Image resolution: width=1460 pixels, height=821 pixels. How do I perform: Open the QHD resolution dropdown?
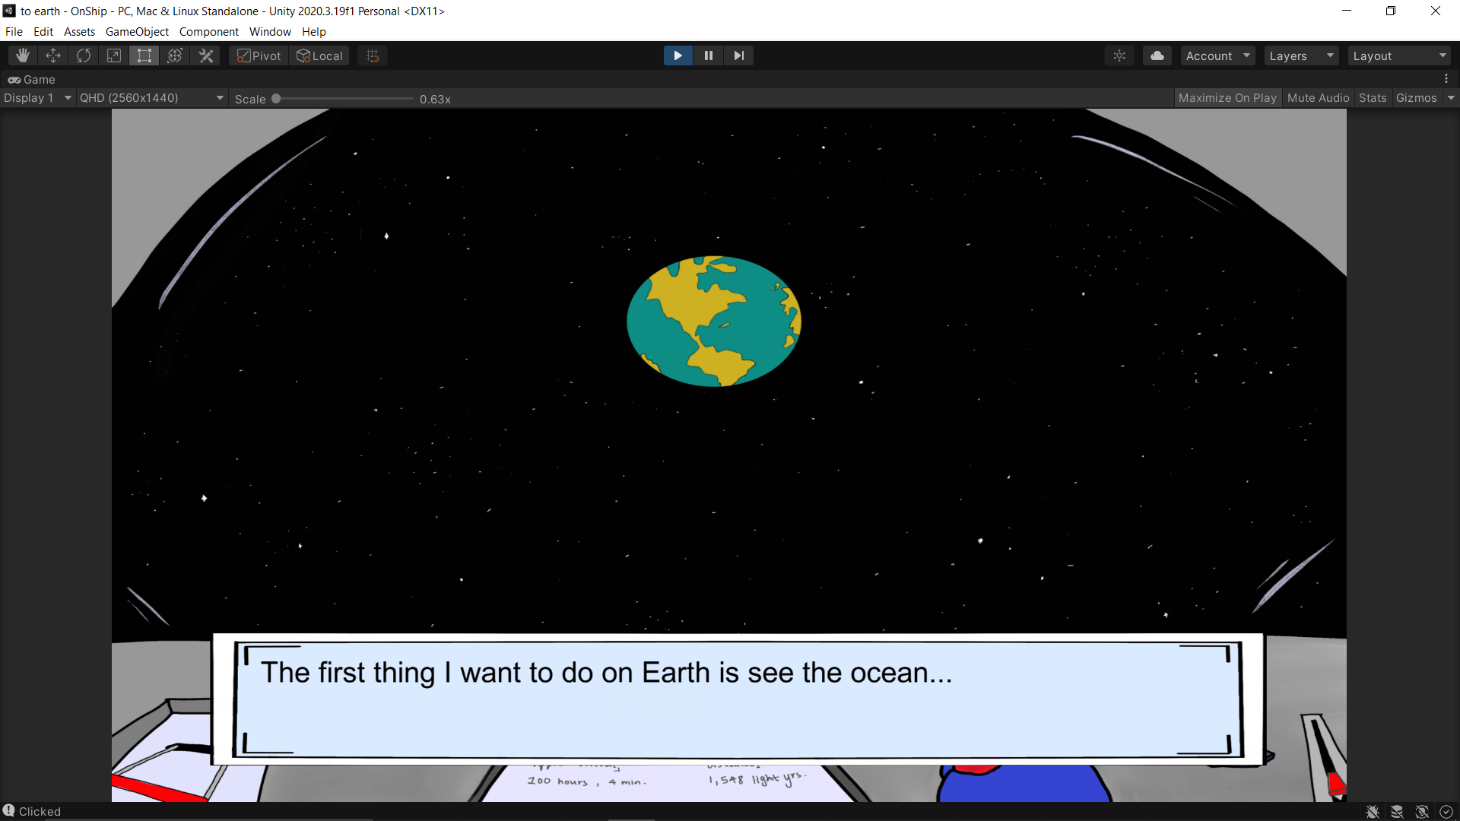point(151,98)
